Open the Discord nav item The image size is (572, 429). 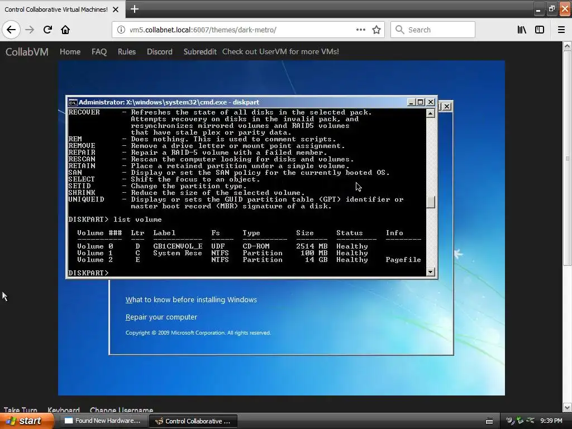(x=159, y=52)
